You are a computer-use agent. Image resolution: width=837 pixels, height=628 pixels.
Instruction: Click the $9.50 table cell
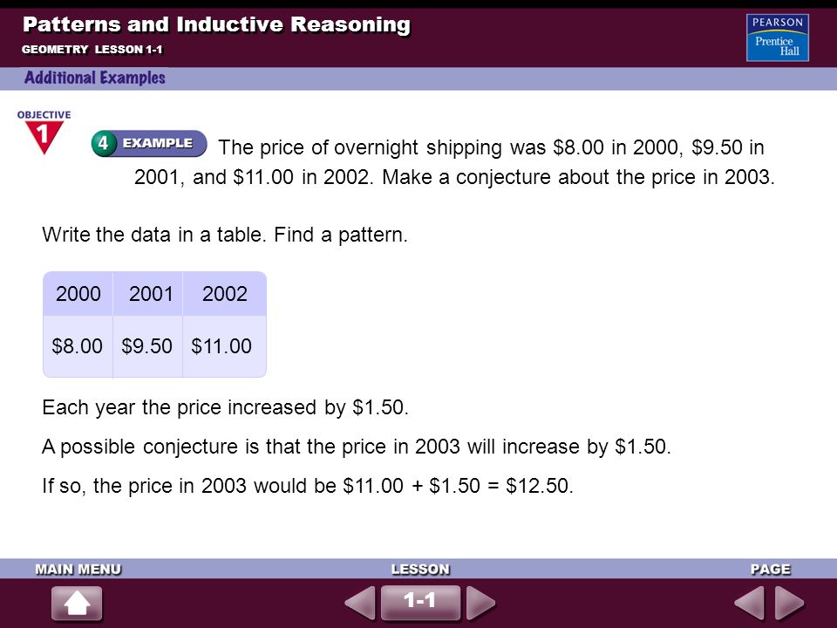[x=148, y=346]
